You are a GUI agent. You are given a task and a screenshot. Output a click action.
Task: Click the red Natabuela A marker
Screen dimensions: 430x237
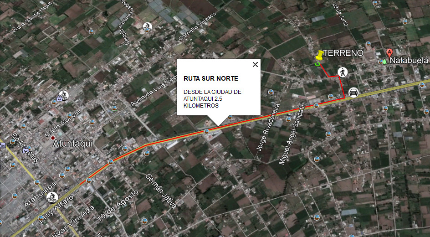tap(389, 52)
